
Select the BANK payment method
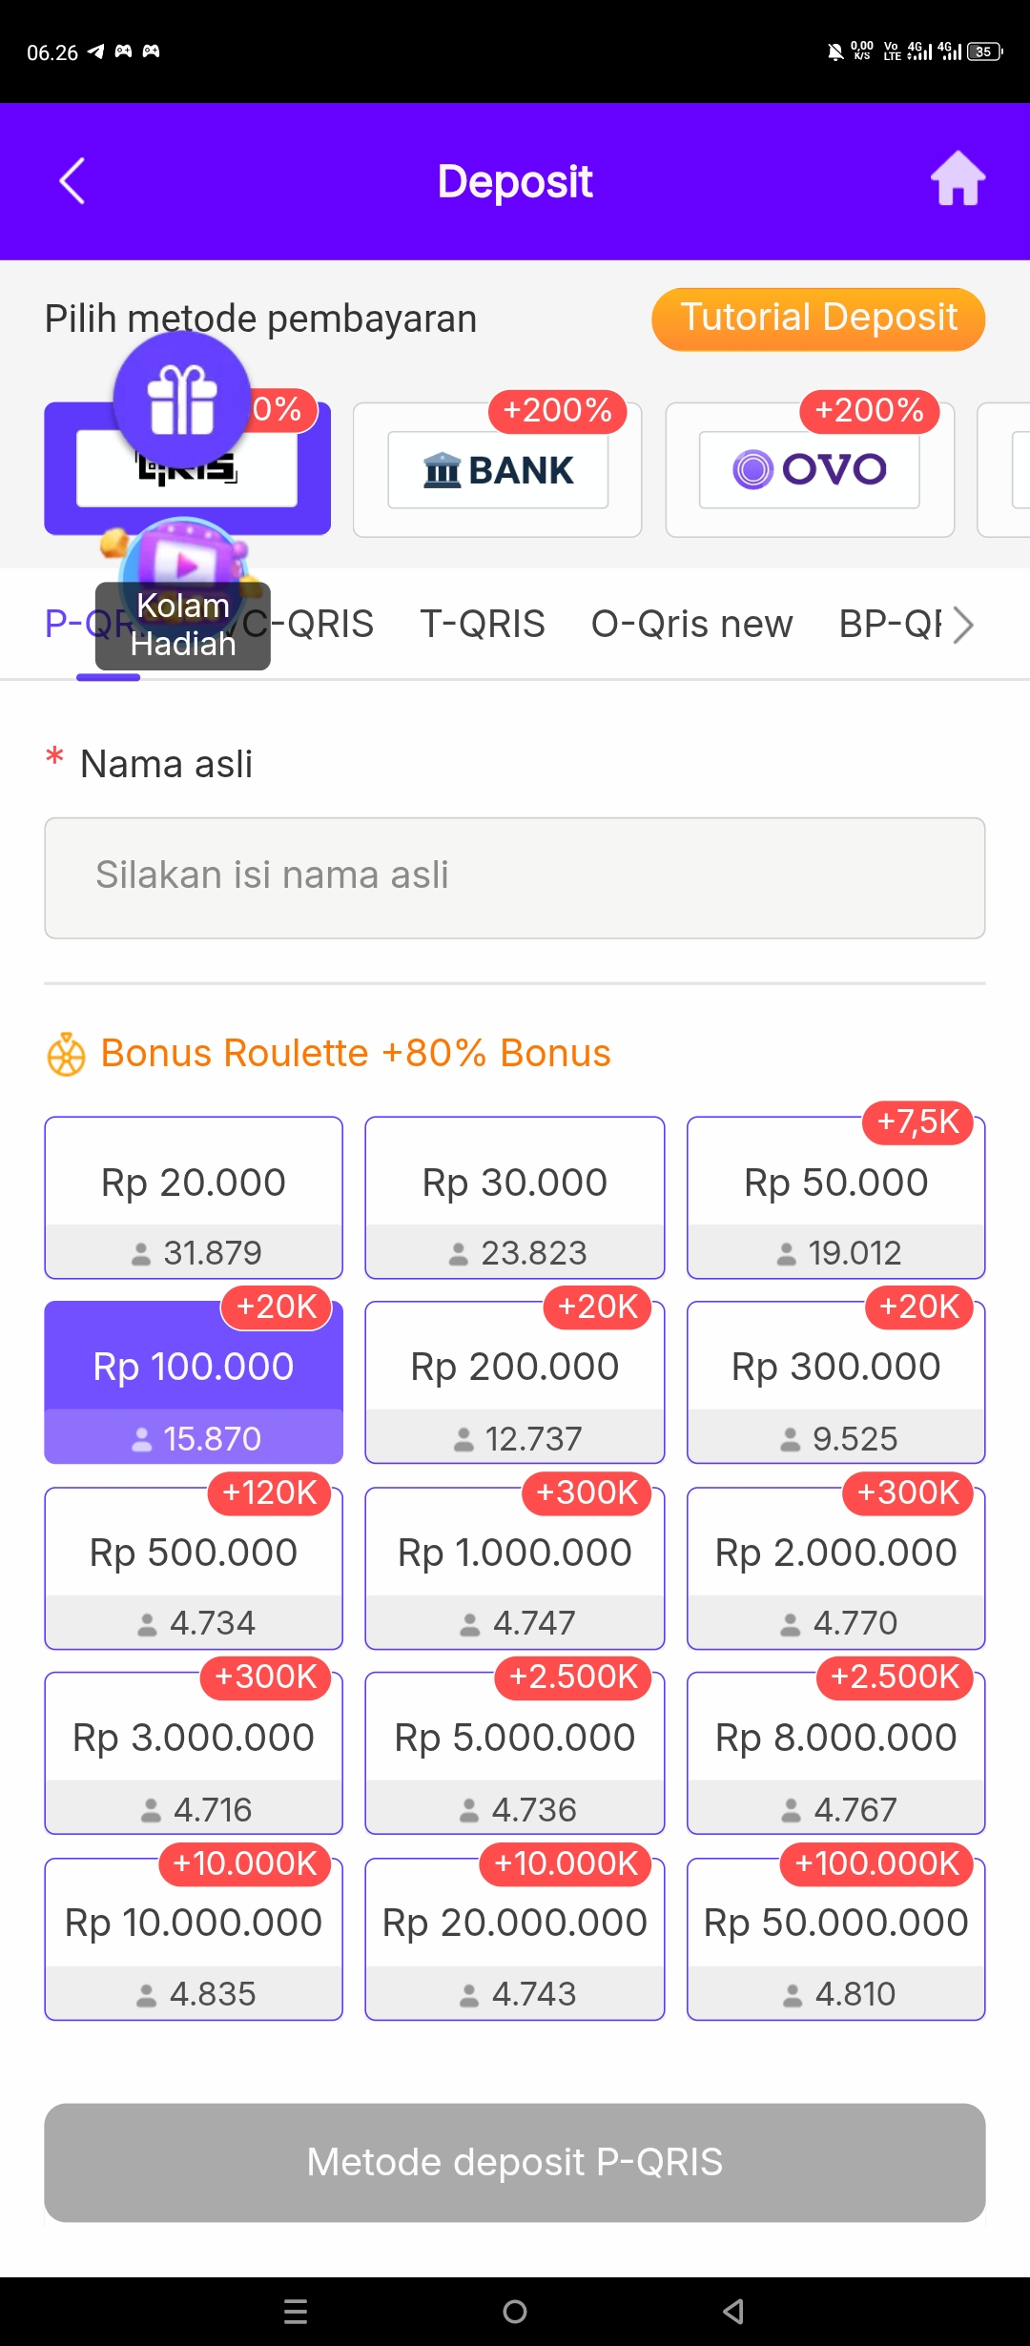coord(497,470)
